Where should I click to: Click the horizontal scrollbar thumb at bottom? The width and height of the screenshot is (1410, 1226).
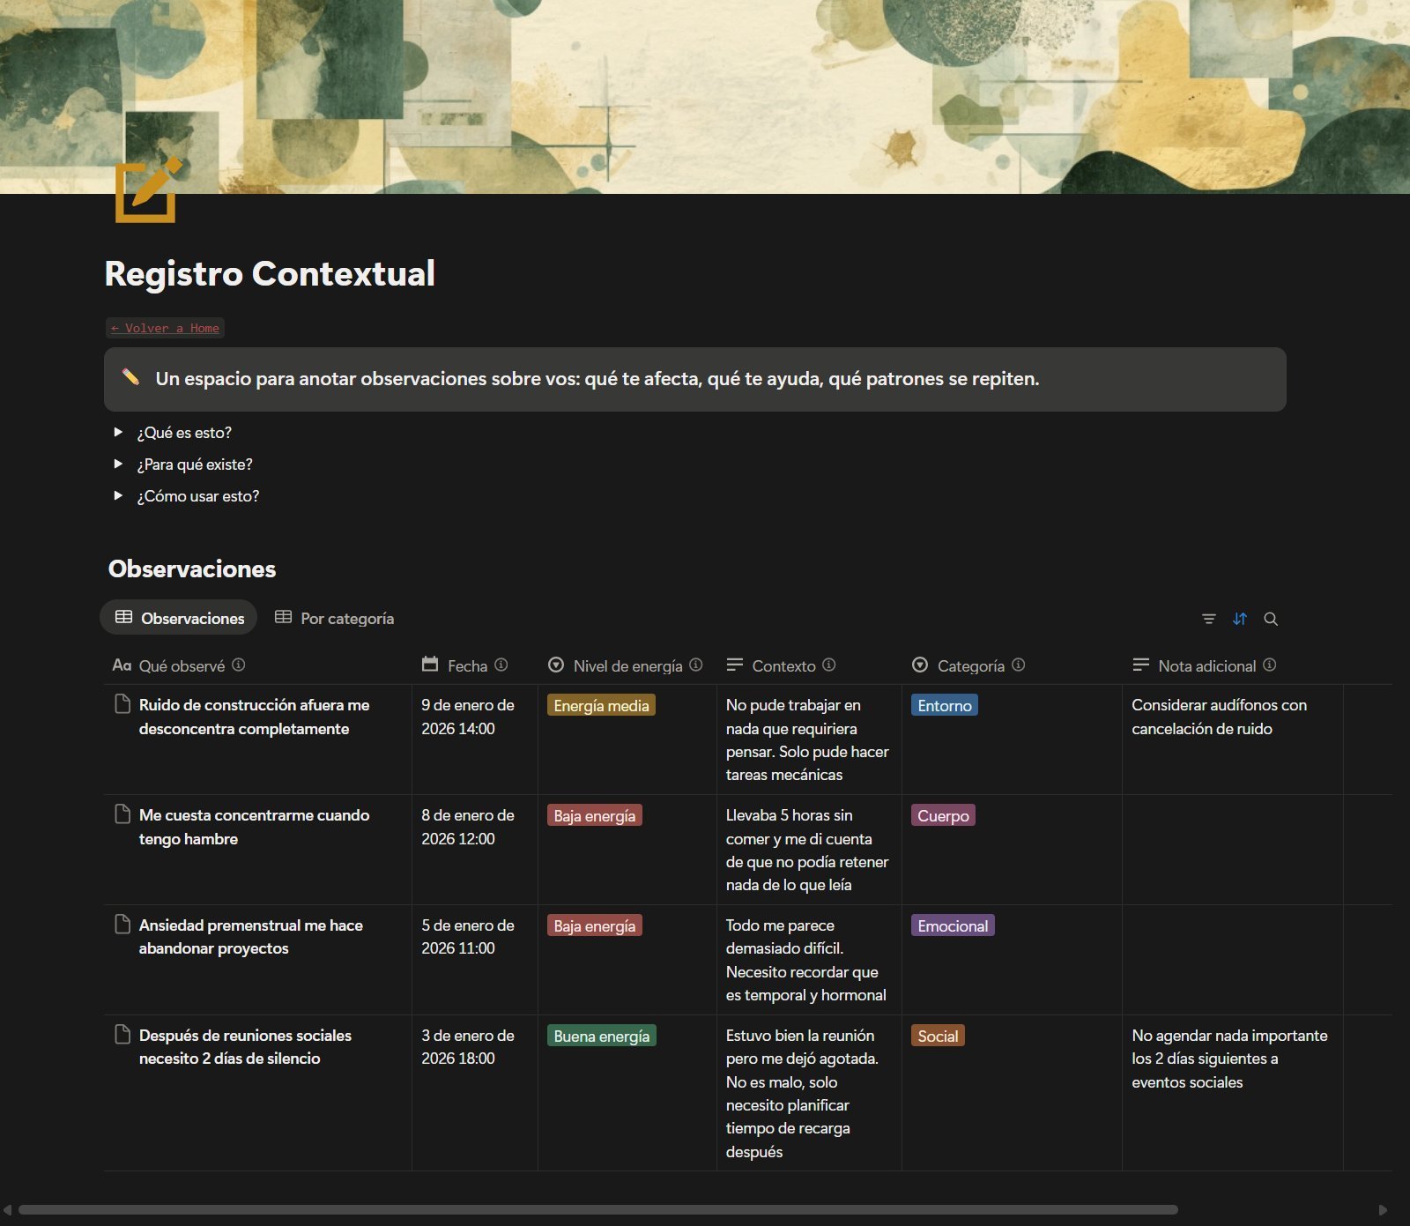tap(597, 1210)
